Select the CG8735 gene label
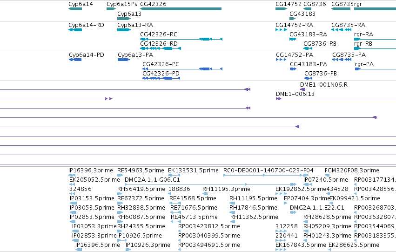 342,4
